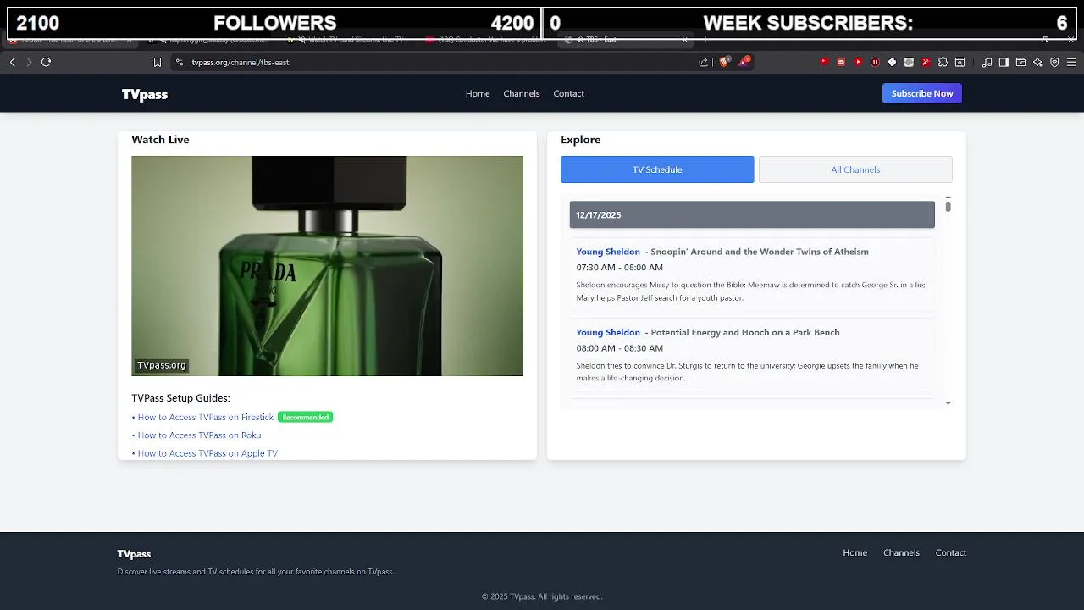
Task: Open the share icon in the address bar
Action: coord(703,62)
